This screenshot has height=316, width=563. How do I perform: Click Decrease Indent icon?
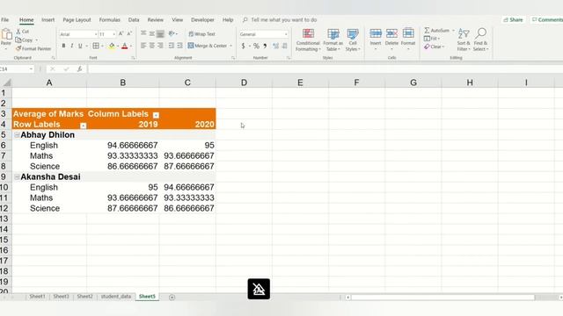point(172,46)
